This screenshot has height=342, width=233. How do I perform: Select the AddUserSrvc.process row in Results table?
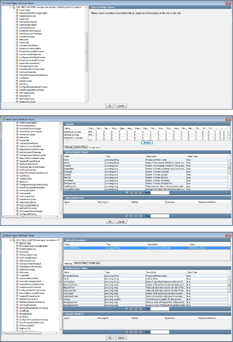pos(145,138)
